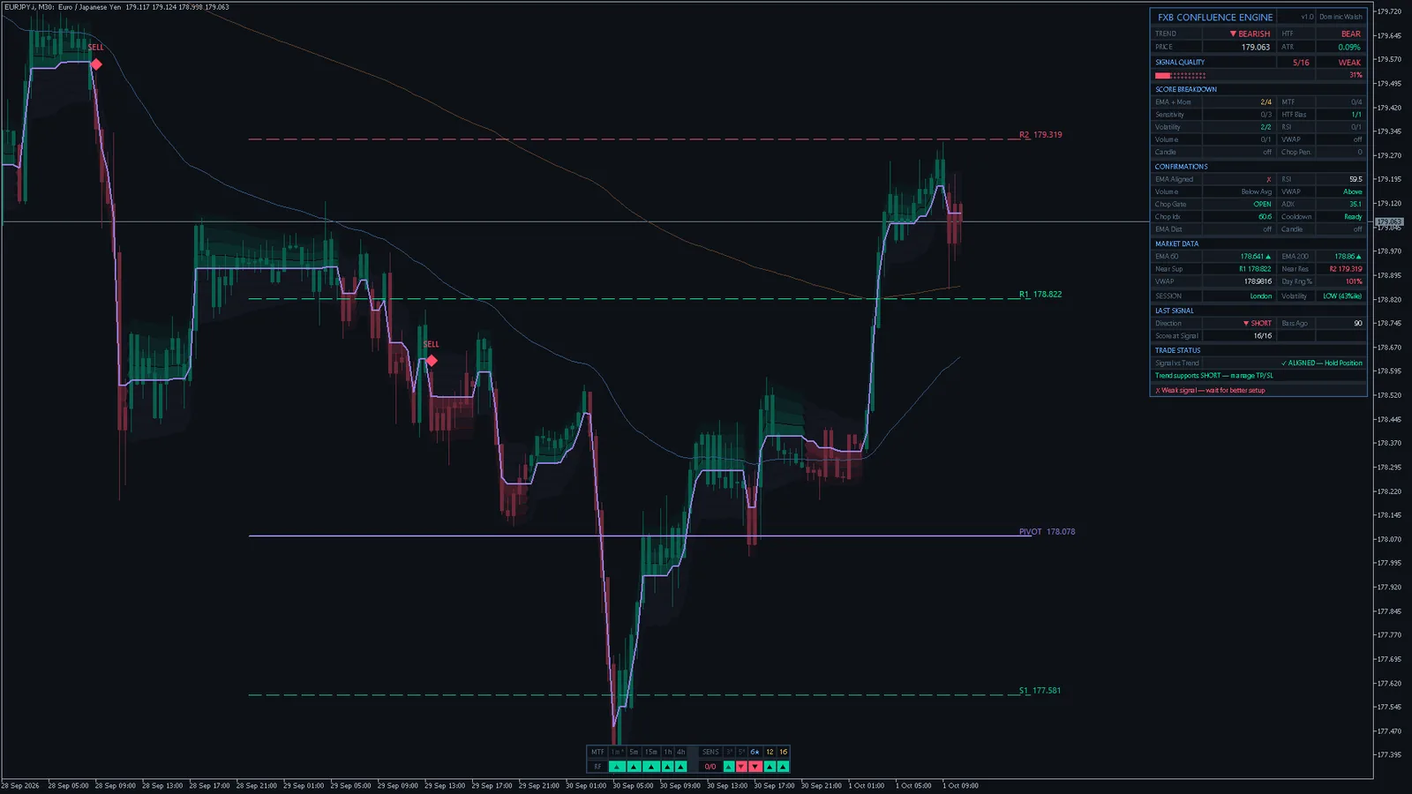Select the 4h timeframe cell in MTF row

click(680, 753)
